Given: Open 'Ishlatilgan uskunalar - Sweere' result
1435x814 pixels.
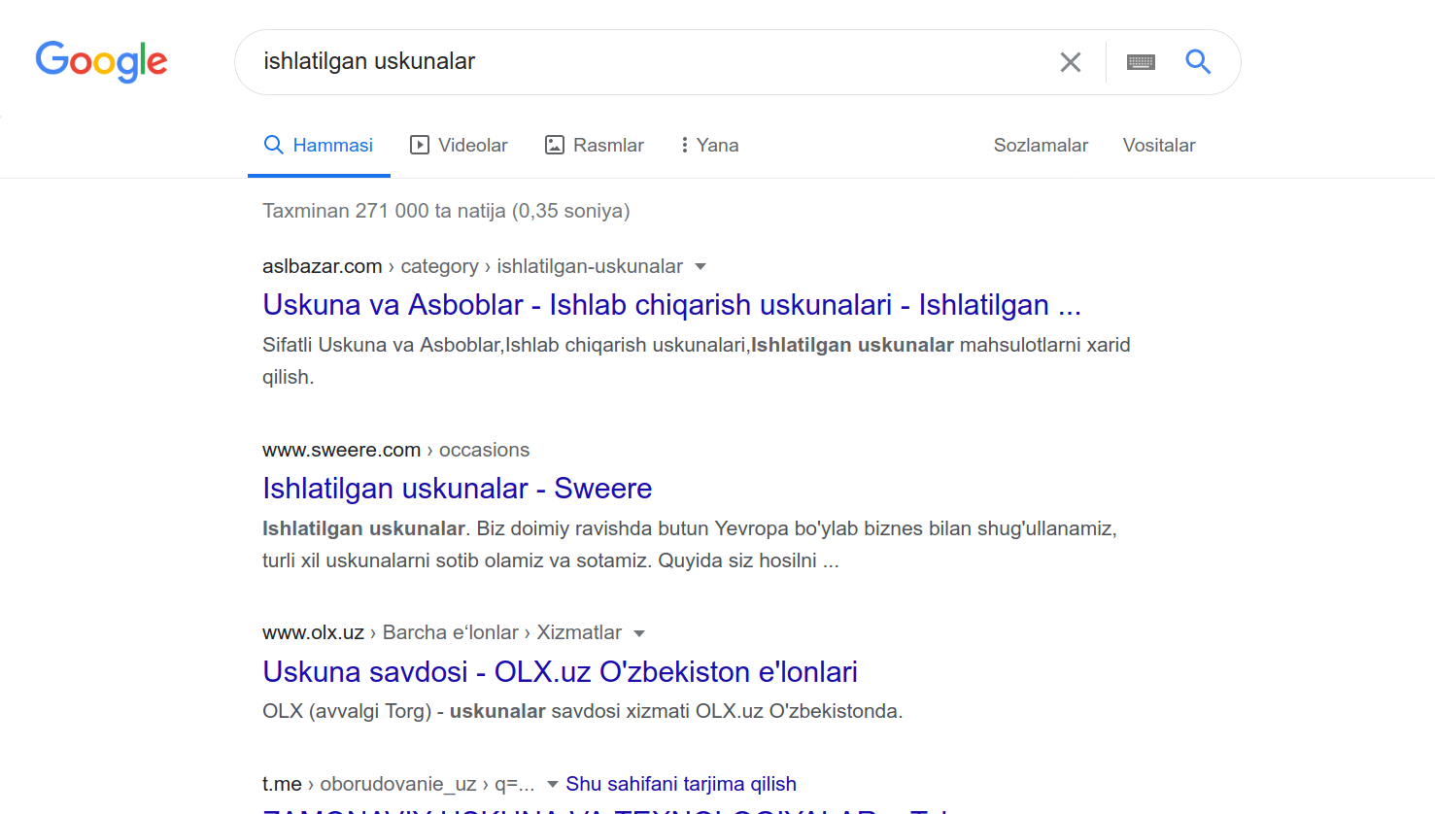Looking at the screenshot, I should (457, 488).
